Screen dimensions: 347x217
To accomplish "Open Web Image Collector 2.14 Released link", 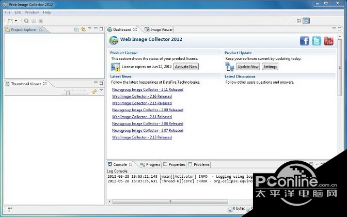I will coord(142,117).
